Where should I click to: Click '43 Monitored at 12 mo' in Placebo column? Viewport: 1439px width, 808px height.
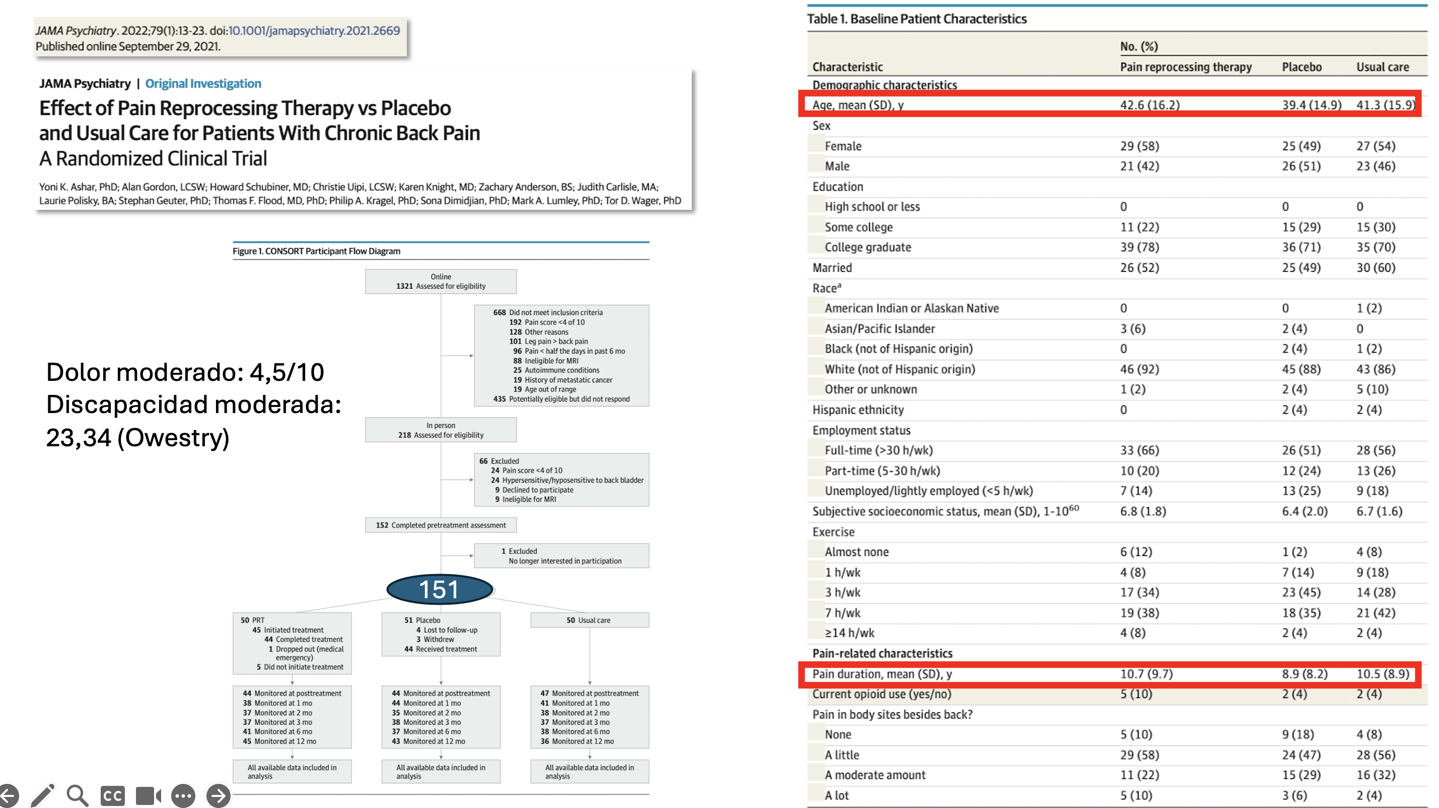click(x=428, y=741)
